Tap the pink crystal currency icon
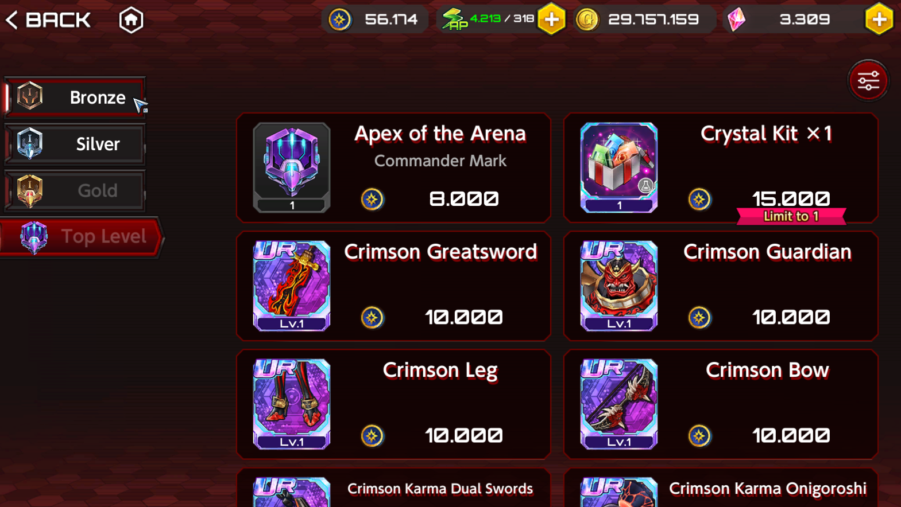Screen dimensions: 901x507 [x=736, y=19]
